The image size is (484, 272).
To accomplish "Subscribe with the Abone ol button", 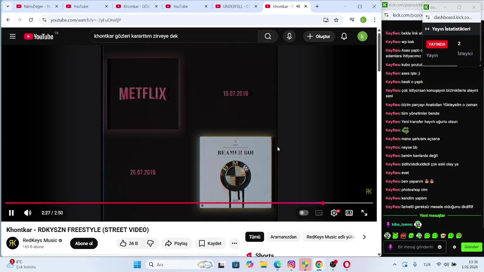I will [x=84, y=243].
